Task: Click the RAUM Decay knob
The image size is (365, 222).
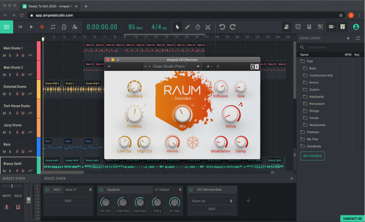Action: click(x=231, y=115)
